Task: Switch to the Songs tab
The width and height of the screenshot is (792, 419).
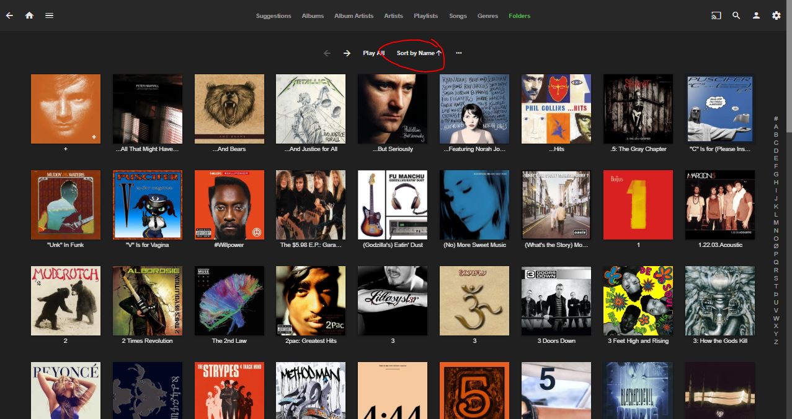Action: (x=458, y=16)
